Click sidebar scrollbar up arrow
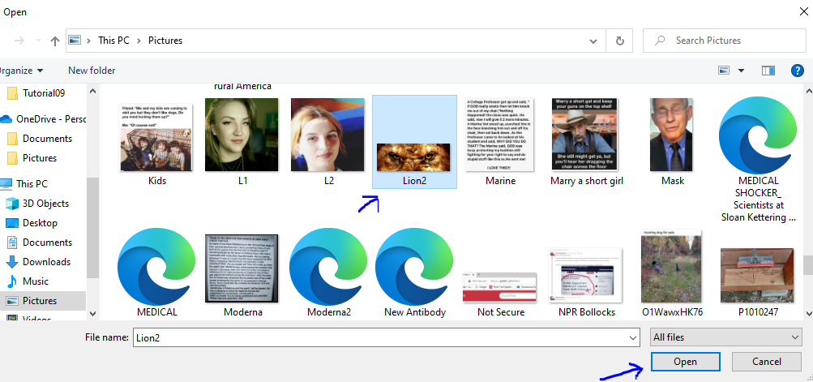This screenshot has height=382, width=813. [93, 91]
